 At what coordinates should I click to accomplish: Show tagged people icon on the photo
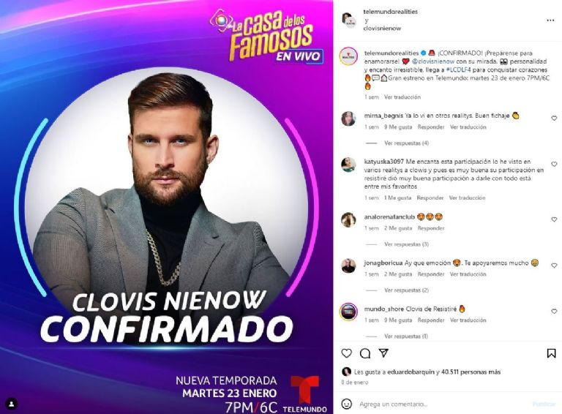tap(12, 404)
